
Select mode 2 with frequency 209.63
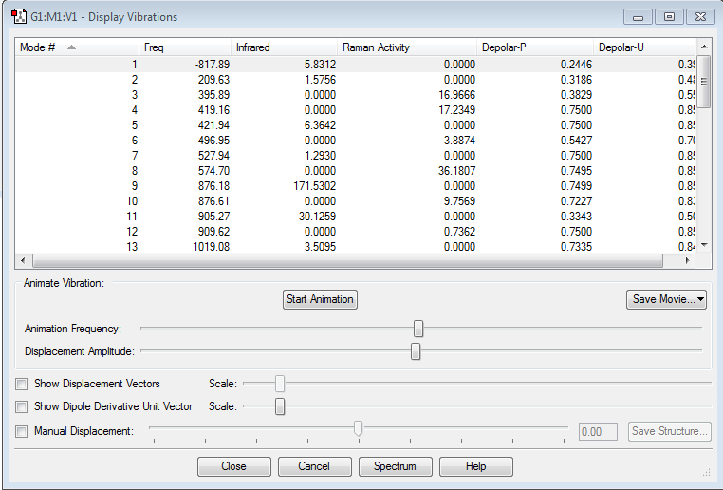click(356, 80)
